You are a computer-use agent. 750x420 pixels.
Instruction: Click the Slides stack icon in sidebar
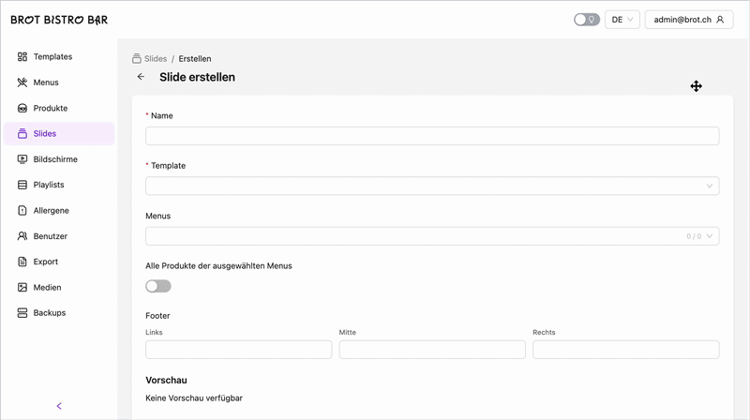tap(22, 133)
